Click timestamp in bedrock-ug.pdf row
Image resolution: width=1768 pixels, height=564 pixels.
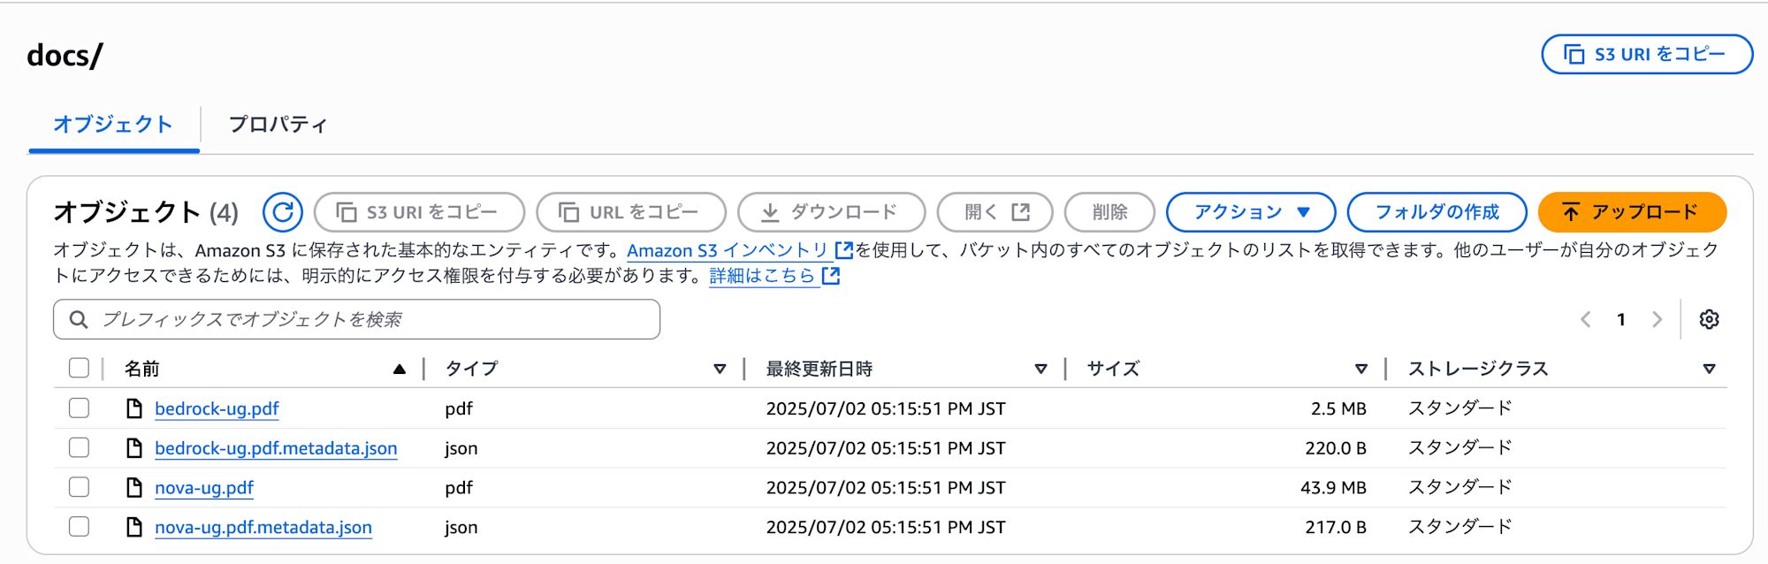886,408
